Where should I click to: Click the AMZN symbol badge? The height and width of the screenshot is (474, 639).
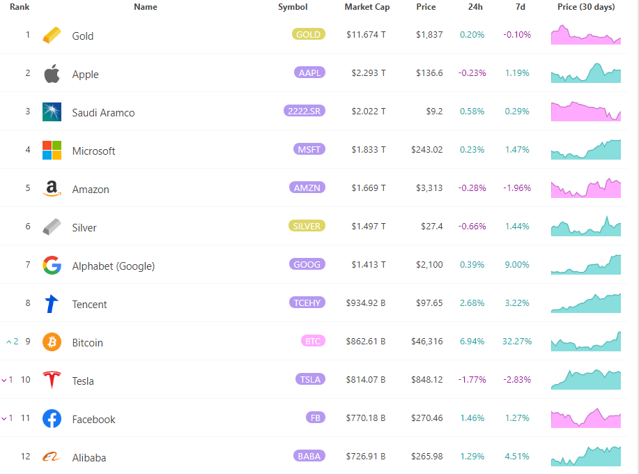[307, 188]
